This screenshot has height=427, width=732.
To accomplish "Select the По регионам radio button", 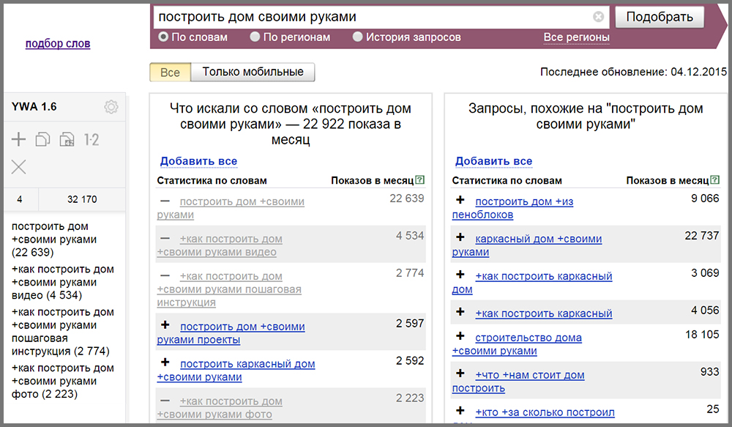I will click(x=255, y=37).
